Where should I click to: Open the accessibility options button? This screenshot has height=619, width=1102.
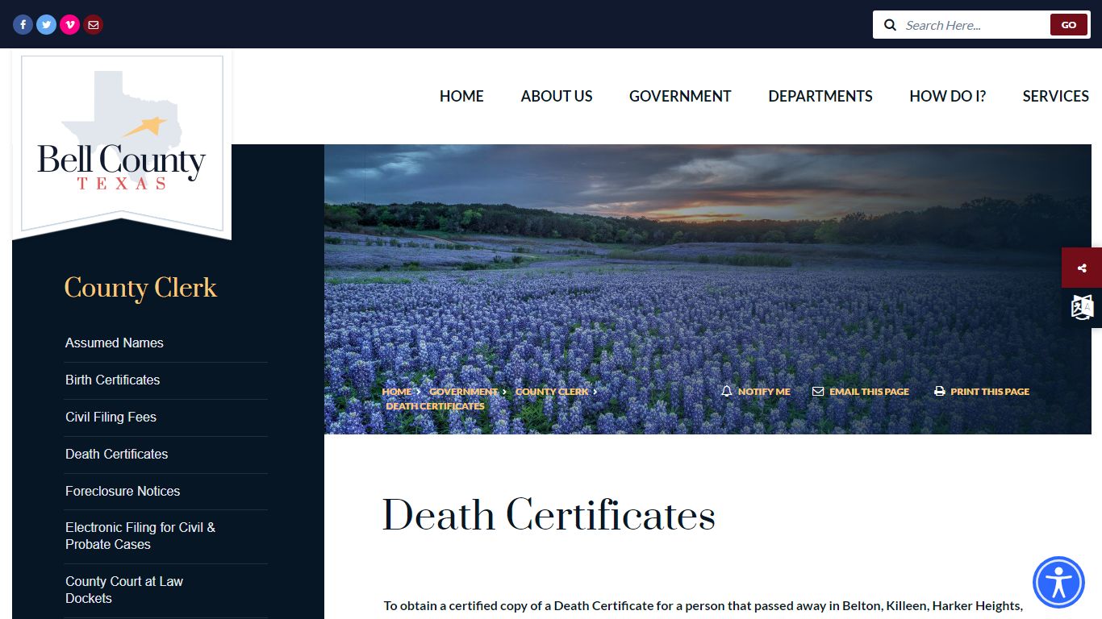[1058, 582]
